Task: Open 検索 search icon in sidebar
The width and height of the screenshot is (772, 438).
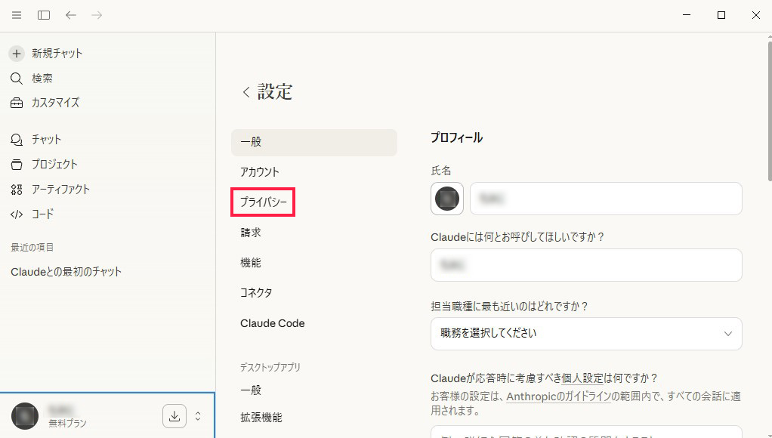Action: [17, 79]
